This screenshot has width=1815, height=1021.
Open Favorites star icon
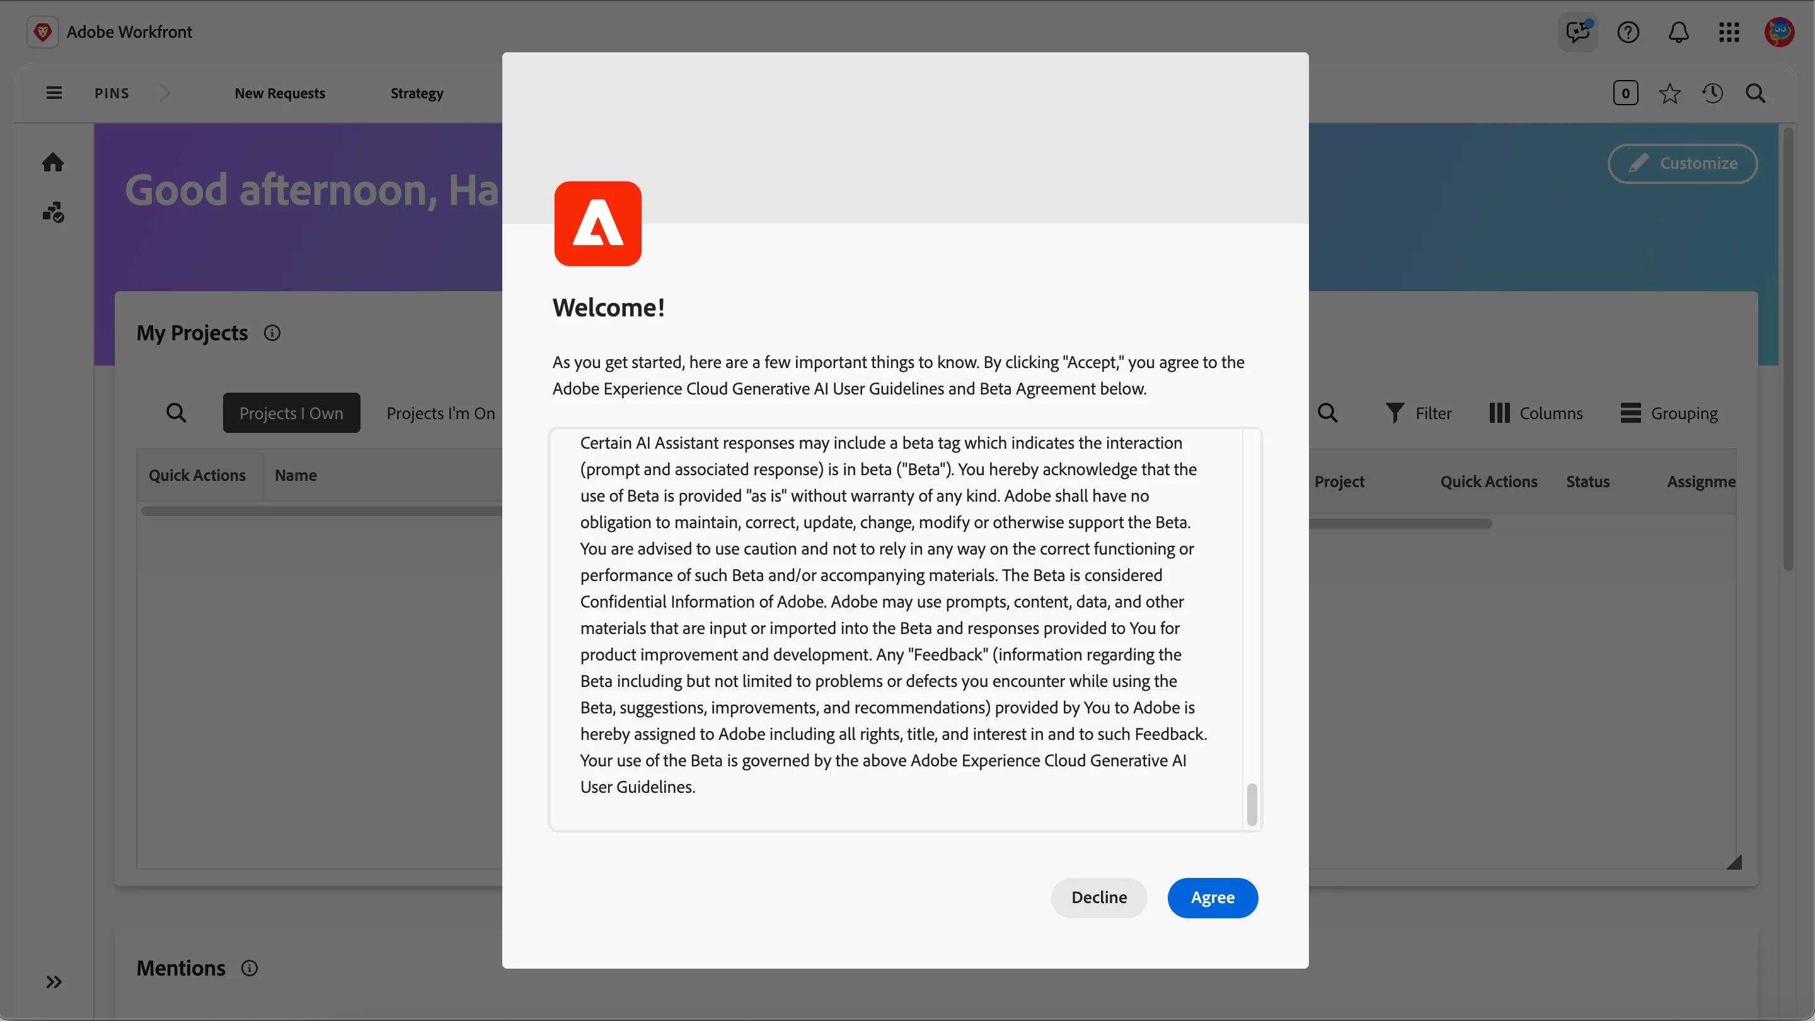click(1669, 93)
